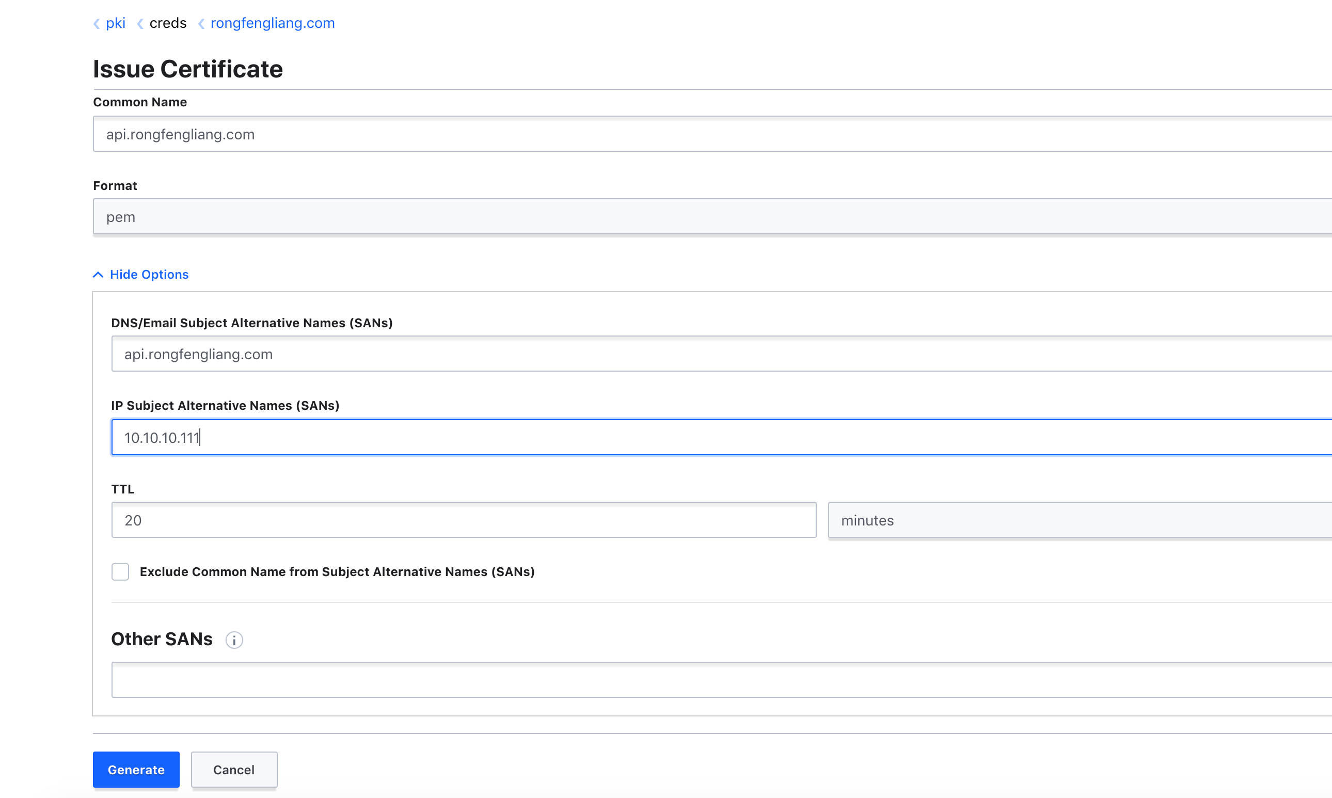
Task: Click the Format label
Action: click(x=115, y=185)
